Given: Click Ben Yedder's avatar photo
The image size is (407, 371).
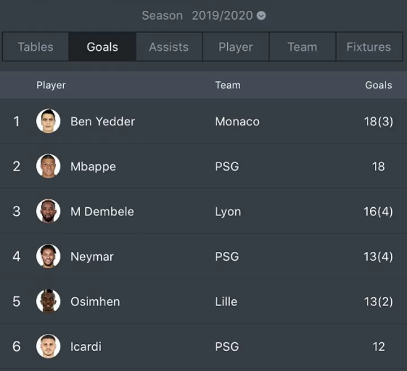Looking at the screenshot, I should 48,121.
